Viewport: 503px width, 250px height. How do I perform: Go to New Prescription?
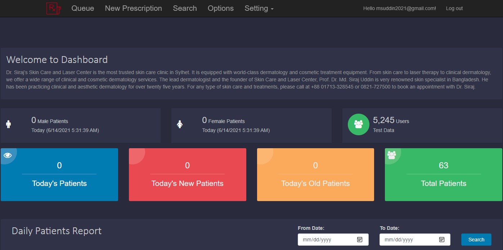coord(134,8)
